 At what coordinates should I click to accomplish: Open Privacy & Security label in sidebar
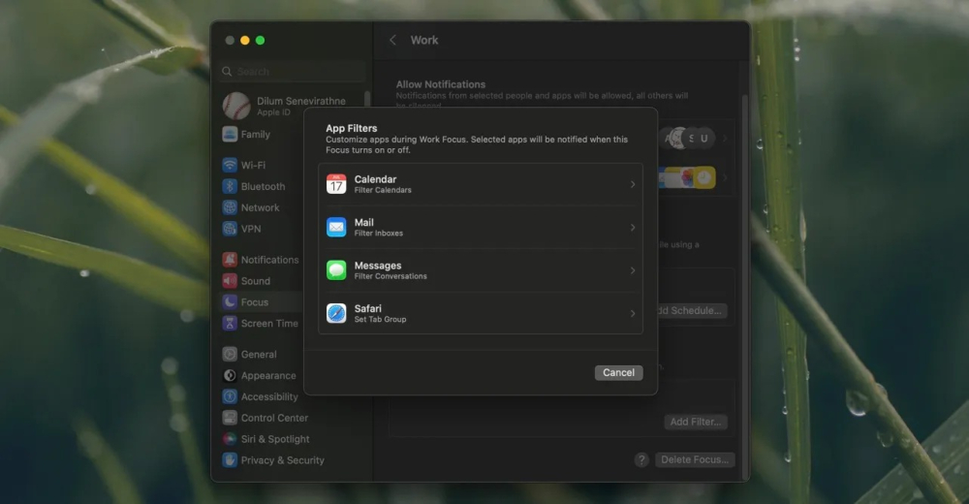pos(282,460)
